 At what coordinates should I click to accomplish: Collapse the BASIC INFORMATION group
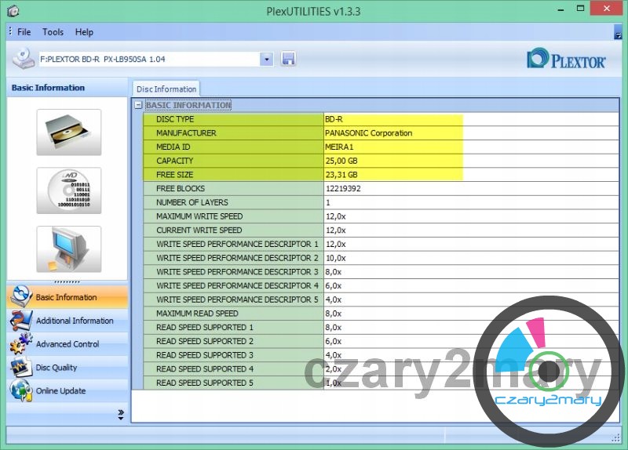(139, 105)
